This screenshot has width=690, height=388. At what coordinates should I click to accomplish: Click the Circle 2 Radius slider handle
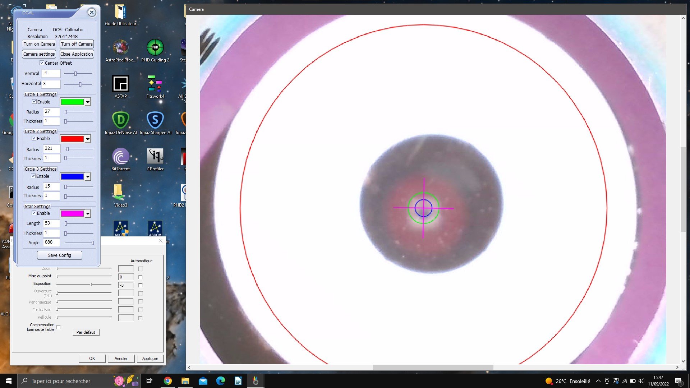click(x=67, y=149)
